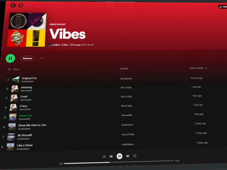Select the playing song Dream On
This screenshot has height=170, width=227.
25,116
